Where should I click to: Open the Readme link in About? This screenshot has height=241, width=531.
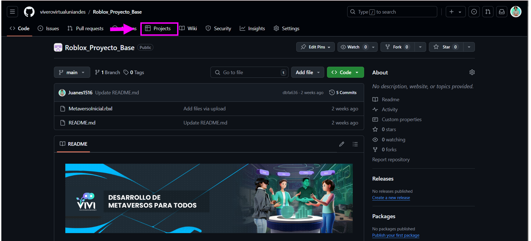coord(386,99)
